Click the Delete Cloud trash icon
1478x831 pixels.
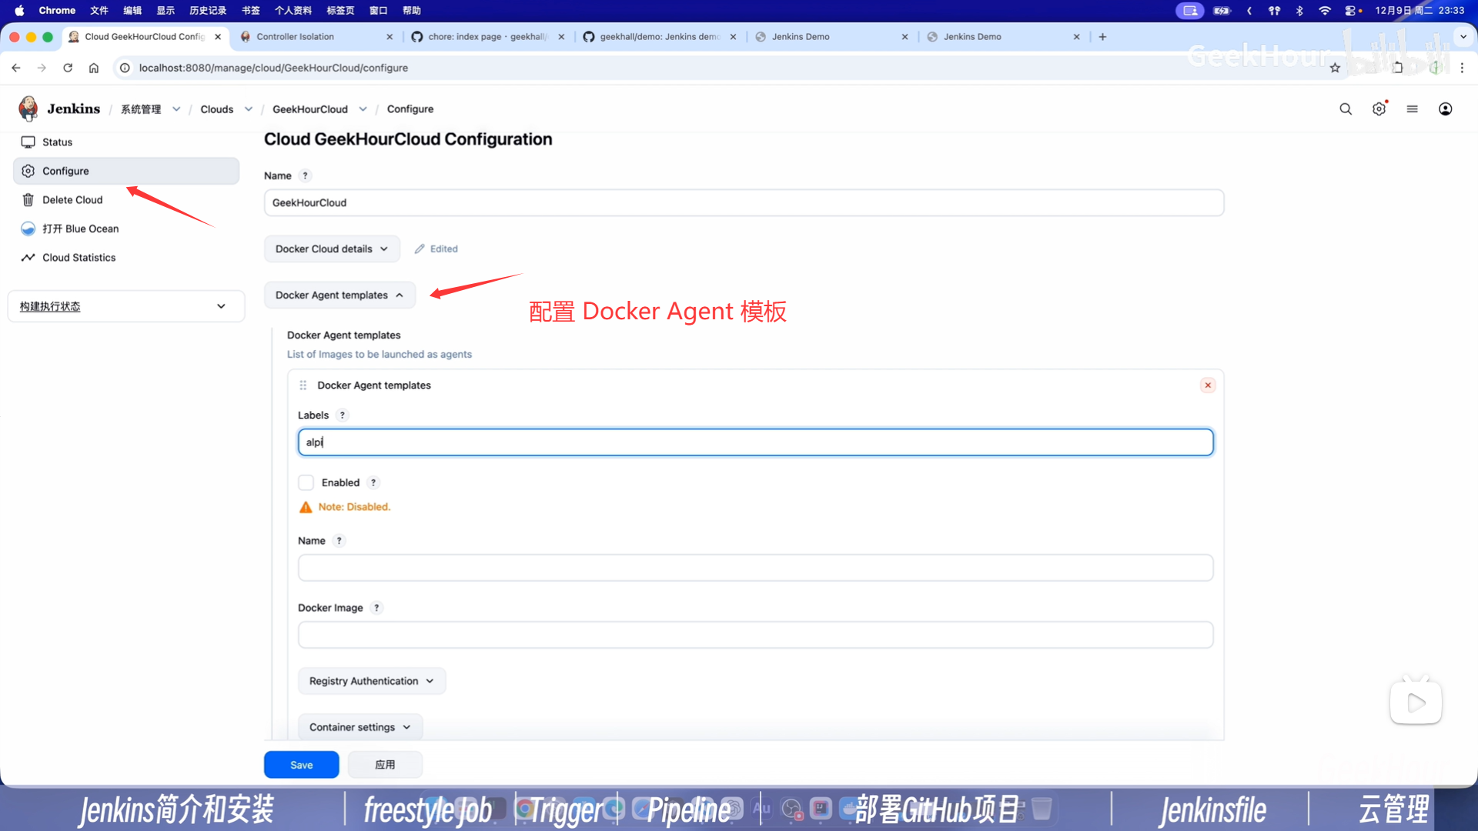tap(28, 200)
